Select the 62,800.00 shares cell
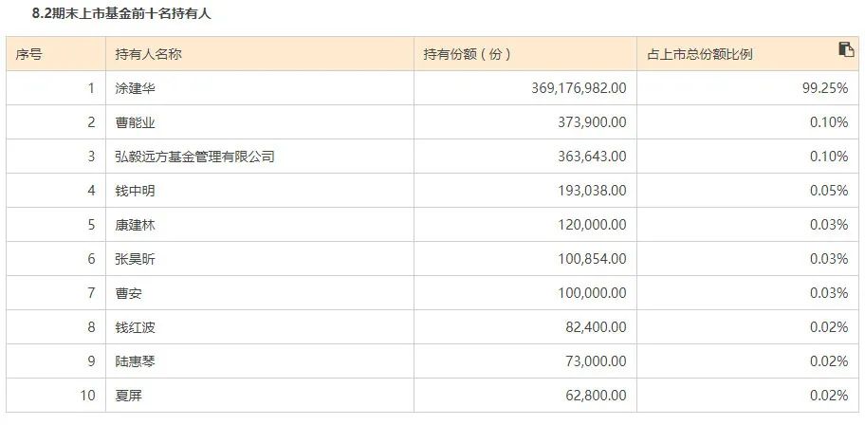The image size is (865, 425). [x=525, y=396]
